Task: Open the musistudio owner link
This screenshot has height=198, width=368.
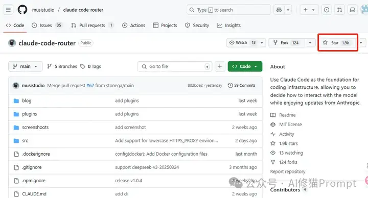Action: coord(43,10)
